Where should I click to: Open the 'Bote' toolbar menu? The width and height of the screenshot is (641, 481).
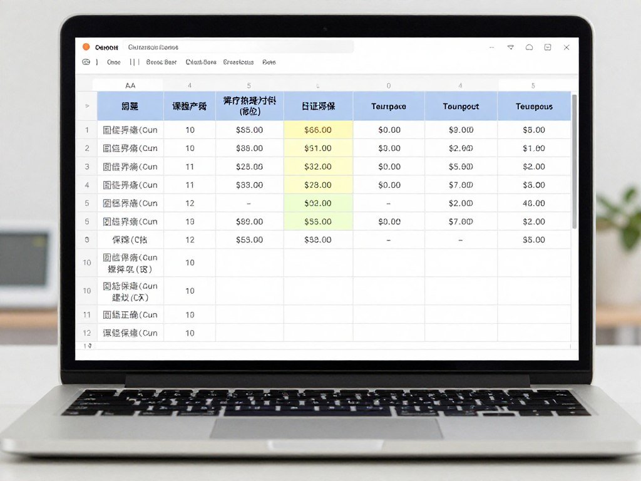coord(269,62)
